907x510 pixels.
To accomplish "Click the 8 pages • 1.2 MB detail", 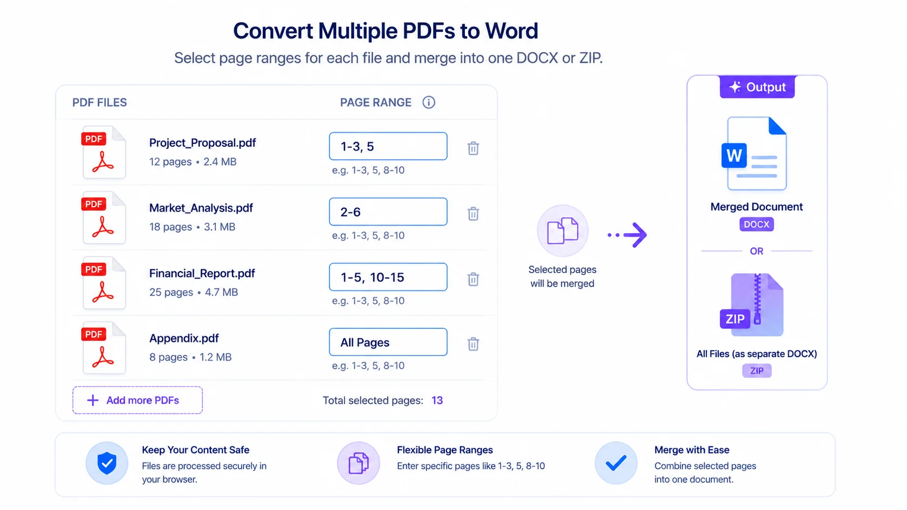I will tap(190, 358).
